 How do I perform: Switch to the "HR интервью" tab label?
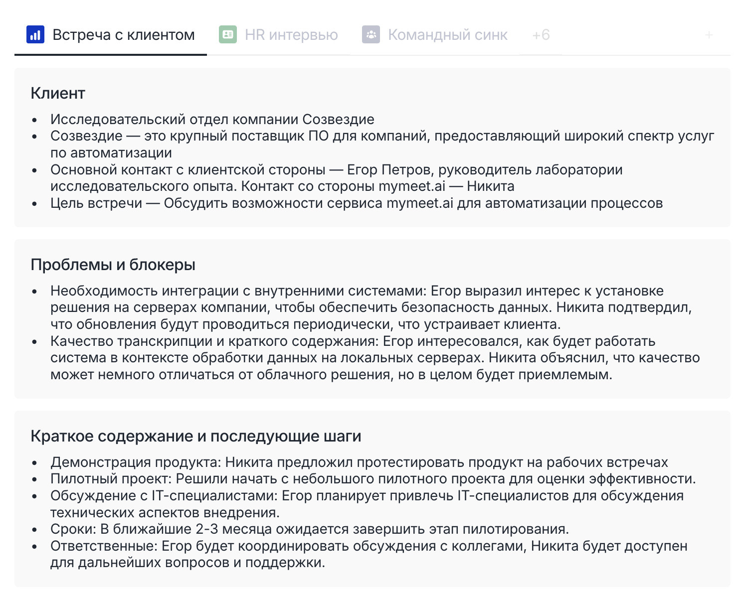coord(291,35)
